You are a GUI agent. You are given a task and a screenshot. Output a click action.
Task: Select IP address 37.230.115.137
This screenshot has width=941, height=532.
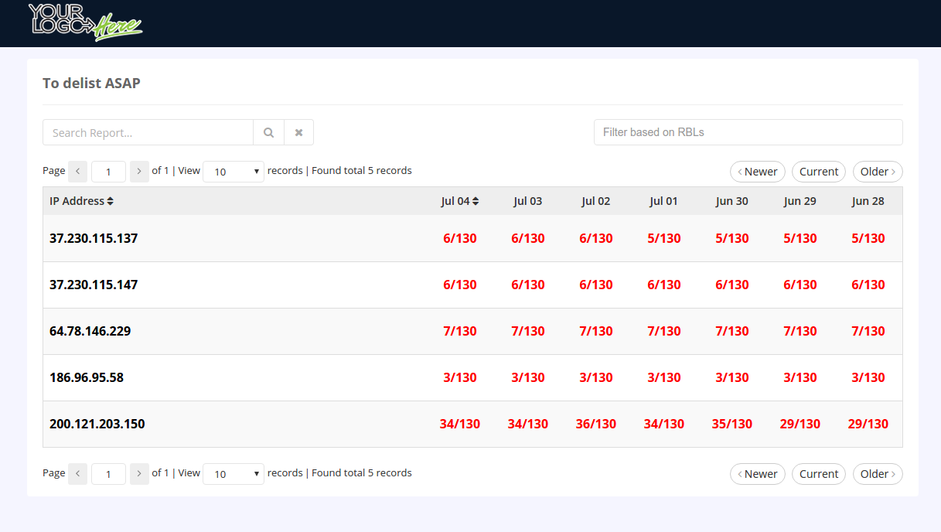94,238
